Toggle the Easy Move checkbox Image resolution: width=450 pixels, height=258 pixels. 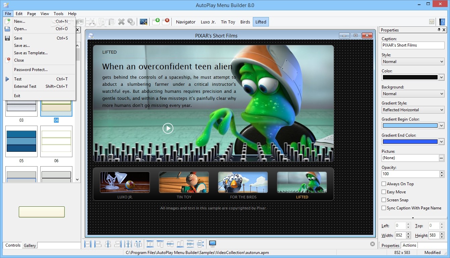click(x=384, y=192)
